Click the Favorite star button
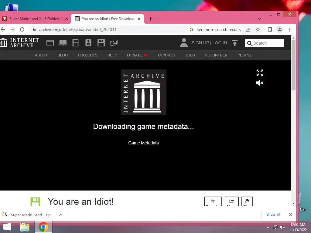 pyautogui.click(x=213, y=201)
